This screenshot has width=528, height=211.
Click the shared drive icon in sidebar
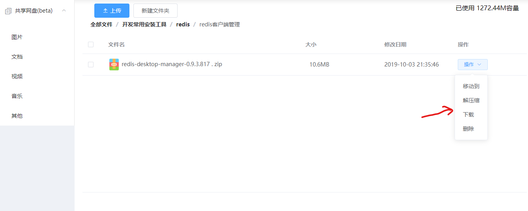(x=8, y=11)
